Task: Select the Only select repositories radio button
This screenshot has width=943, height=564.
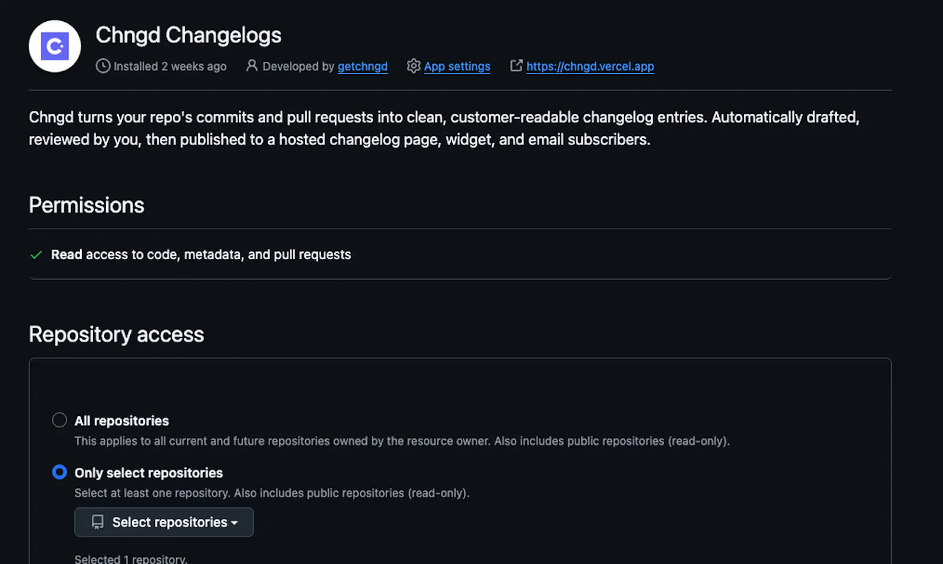Action: coord(60,472)
